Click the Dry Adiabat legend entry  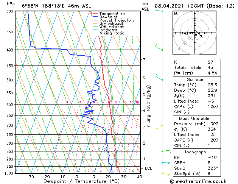[x=108, y=23]
